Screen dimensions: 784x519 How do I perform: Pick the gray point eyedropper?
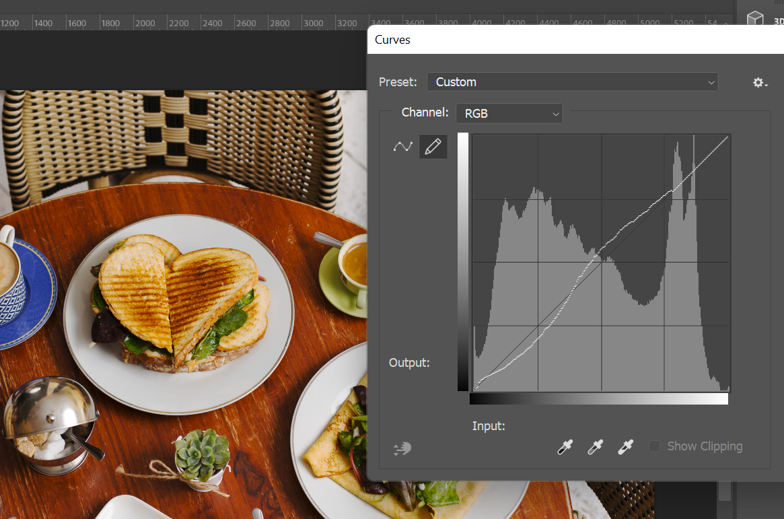pyautogui.click(x=595, y=446)
